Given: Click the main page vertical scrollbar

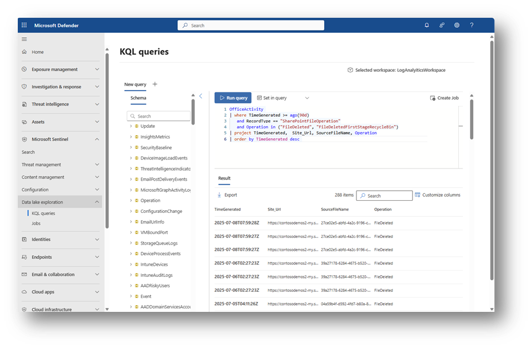Looking at the screenshot, I should point(492,160).
